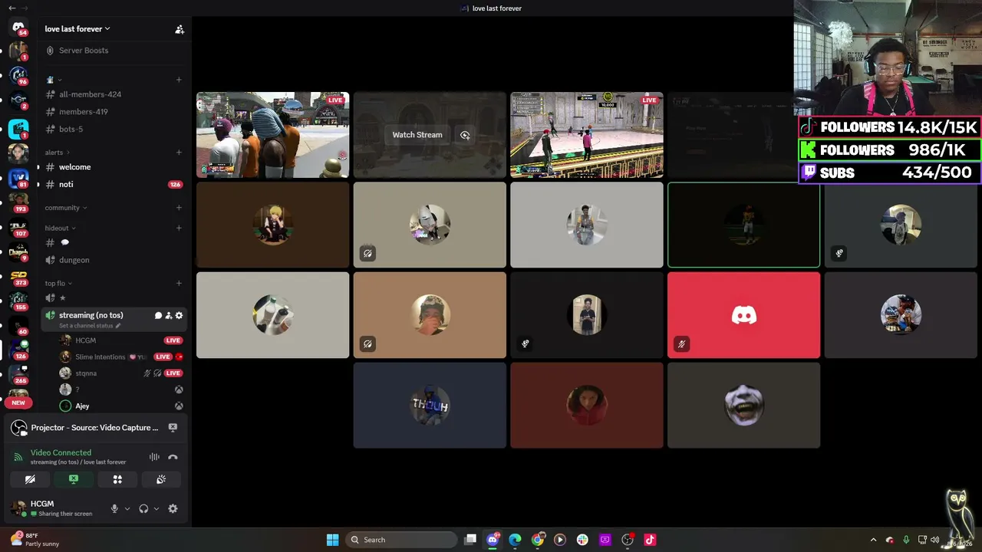Pop out the Watch Stream tile
The image size is (982, 552).
point(465,135)
